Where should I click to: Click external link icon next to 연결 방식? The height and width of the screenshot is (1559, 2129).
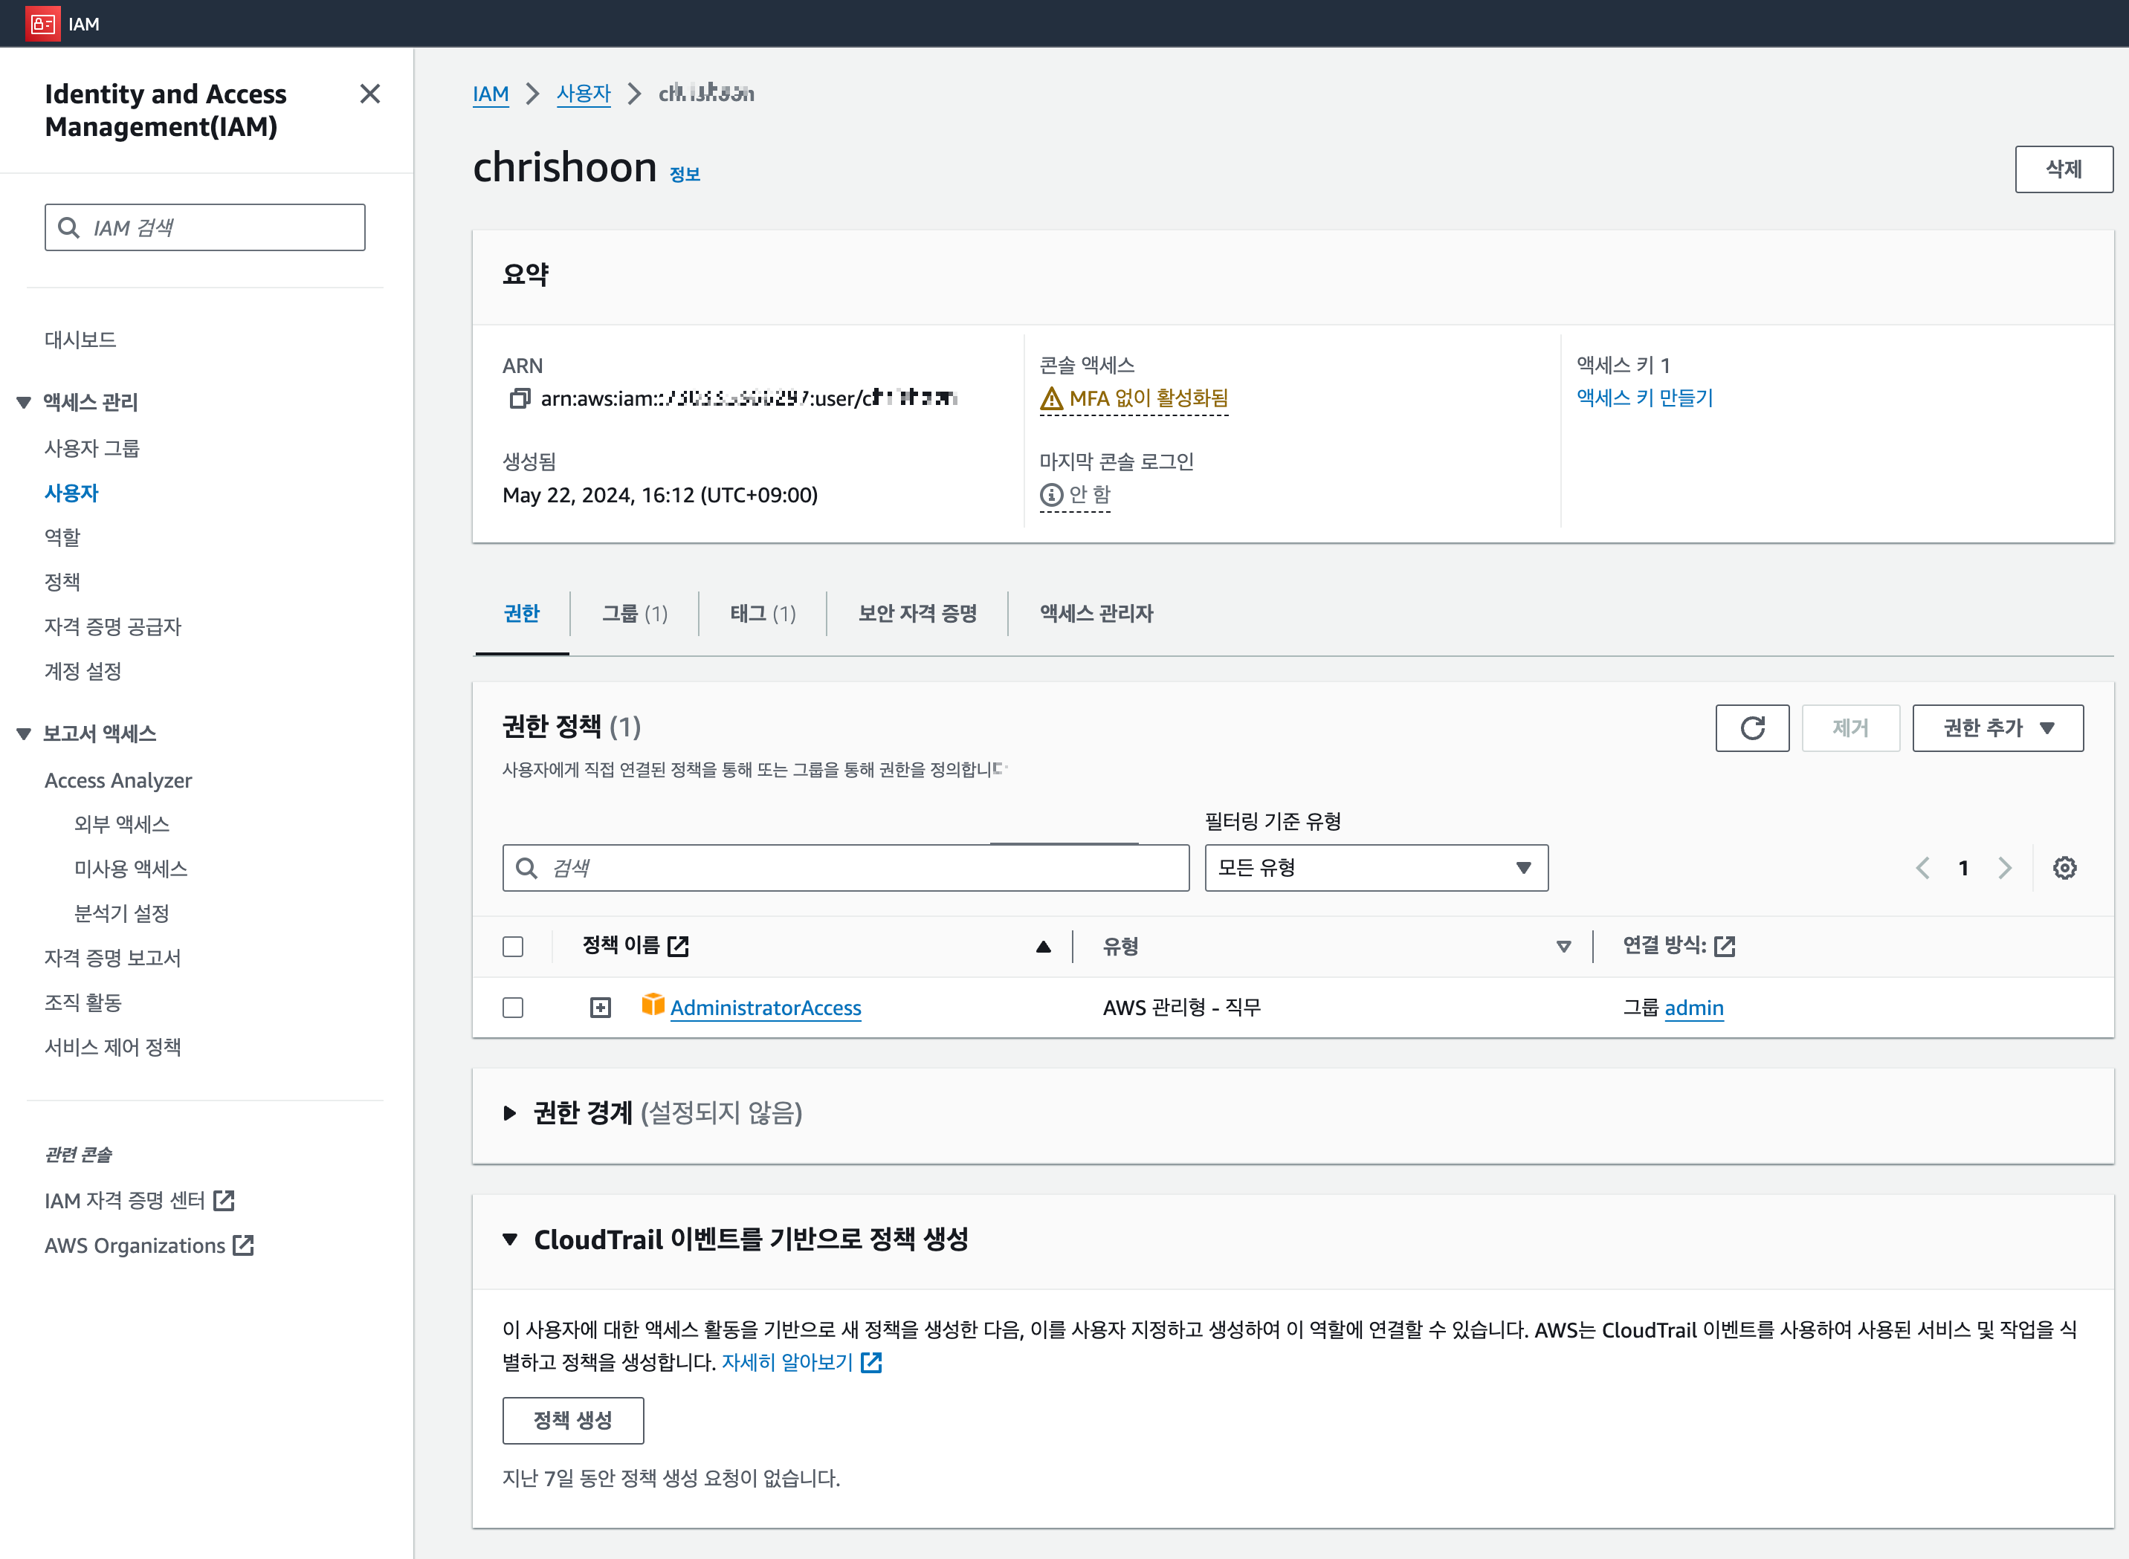1725,946
